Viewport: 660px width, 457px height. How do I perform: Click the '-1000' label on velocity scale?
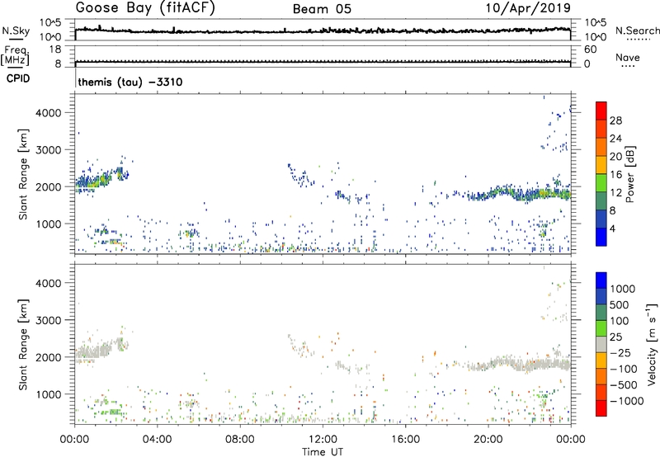click(x=627, y=401)
